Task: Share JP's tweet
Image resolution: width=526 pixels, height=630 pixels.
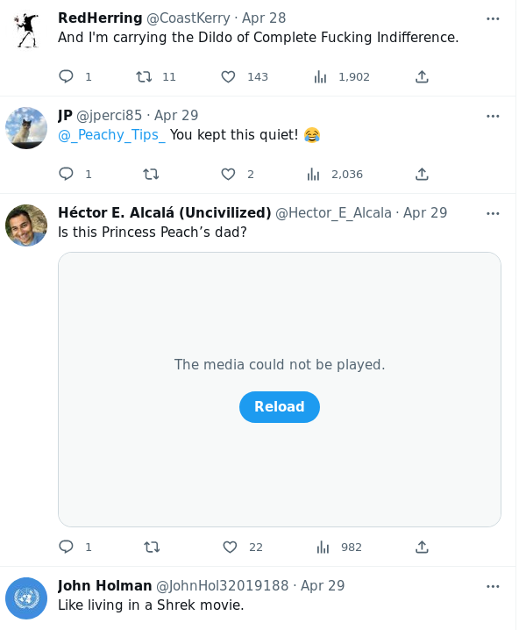Action: 422,174
